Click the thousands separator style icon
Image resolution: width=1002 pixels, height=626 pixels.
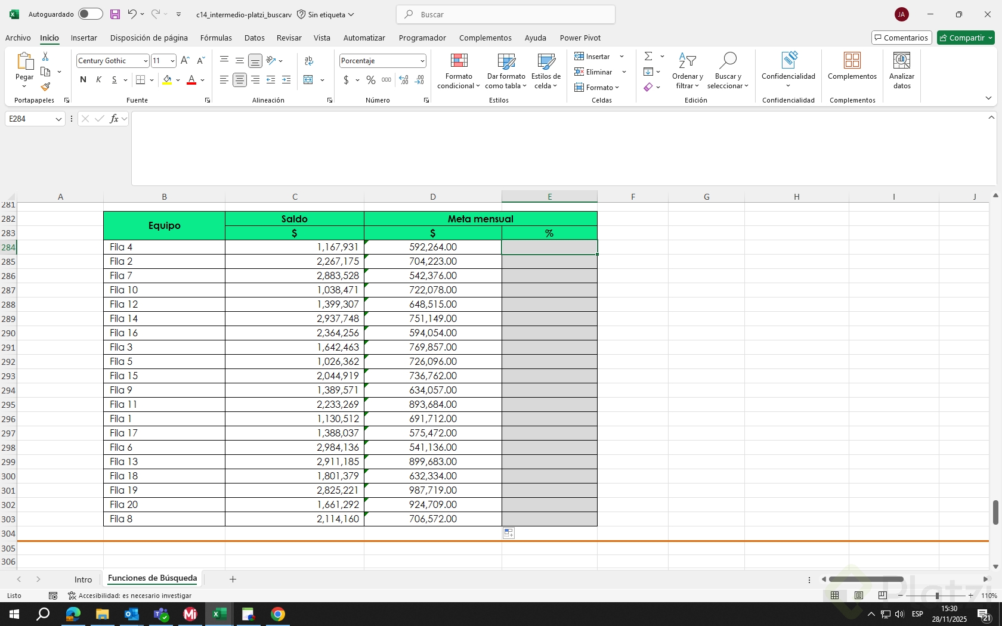click(386, 80)
